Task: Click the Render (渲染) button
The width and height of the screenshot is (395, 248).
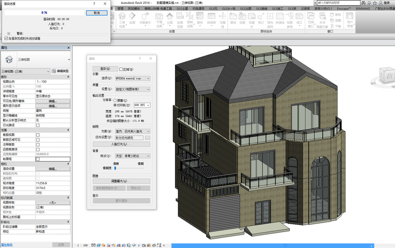Action: 105,68
